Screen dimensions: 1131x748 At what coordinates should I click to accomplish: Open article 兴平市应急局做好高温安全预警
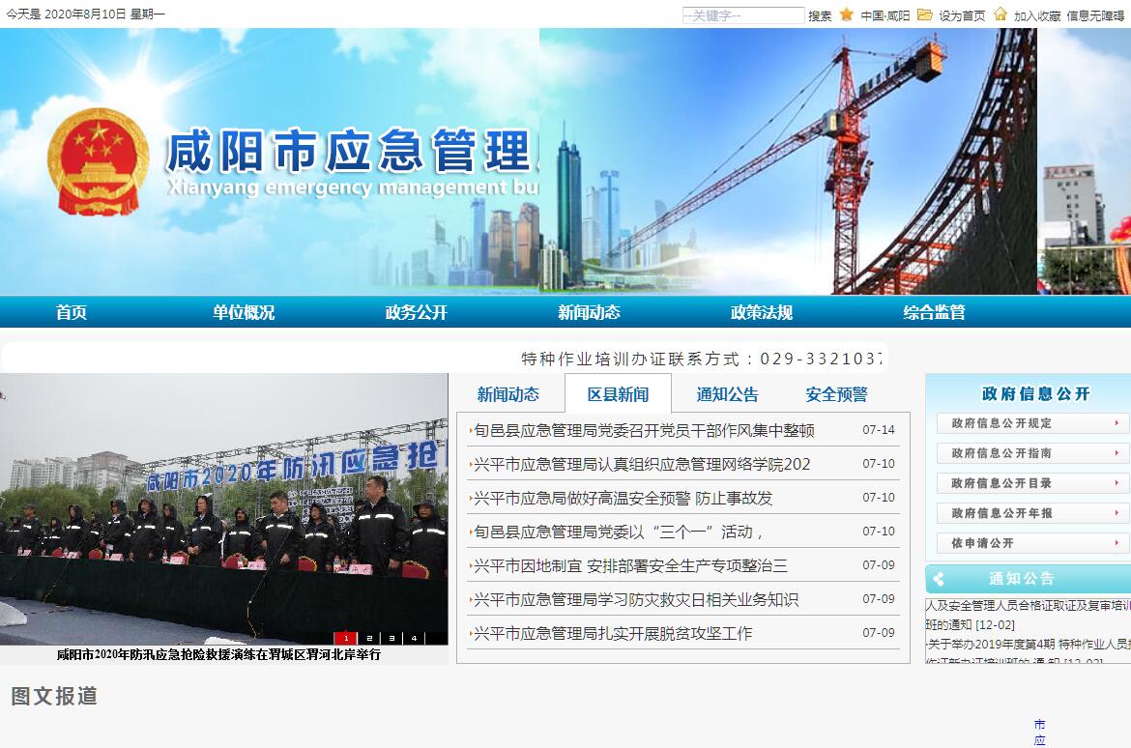coord(623,499)
